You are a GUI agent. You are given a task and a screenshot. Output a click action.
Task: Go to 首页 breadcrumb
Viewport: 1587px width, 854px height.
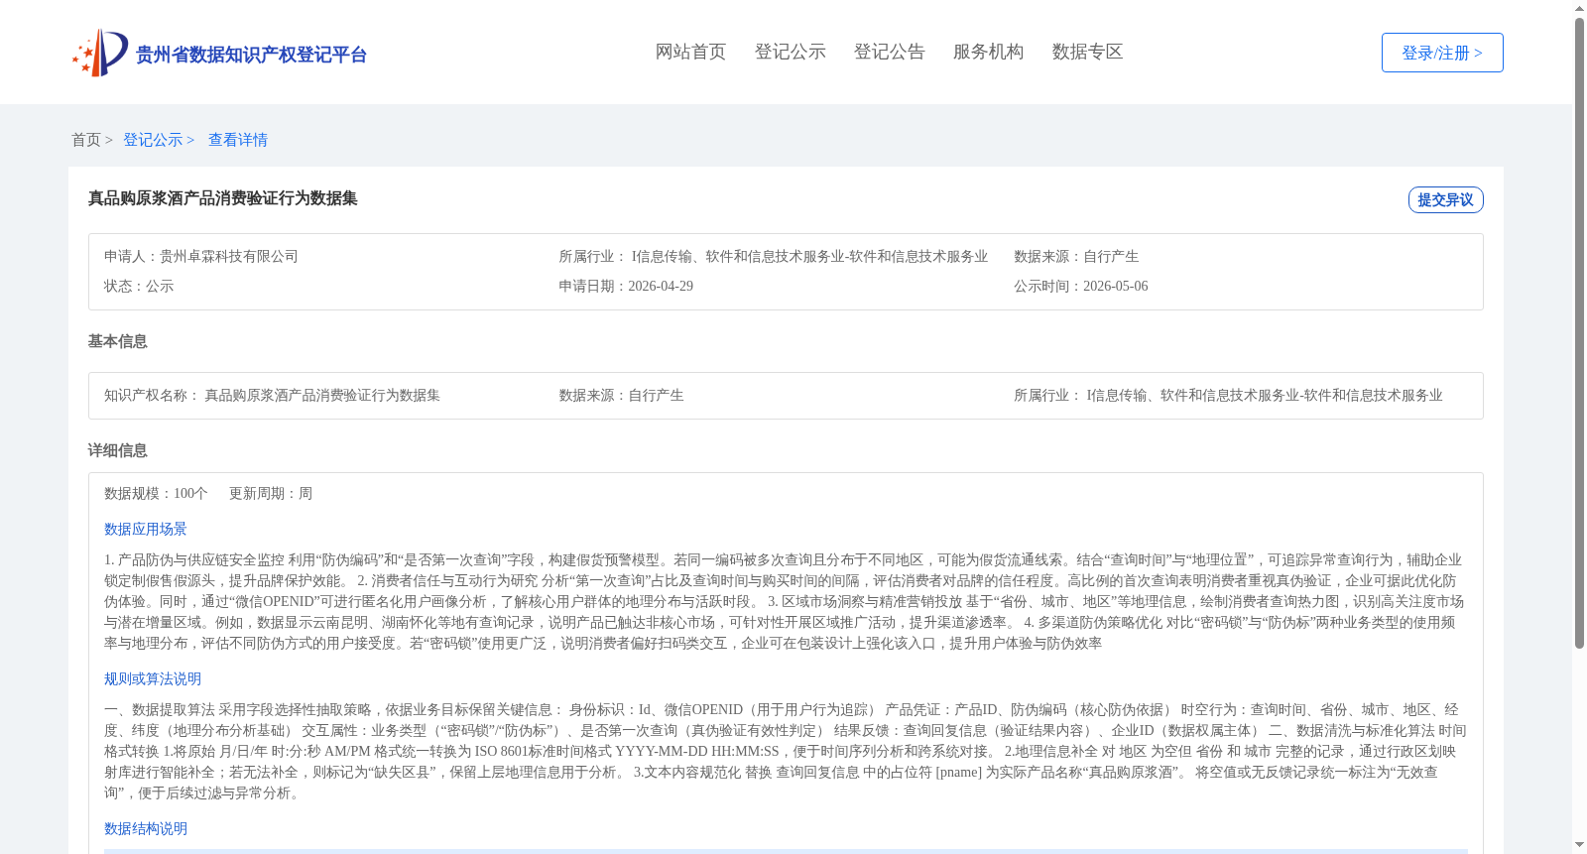[x=86, y=140]
